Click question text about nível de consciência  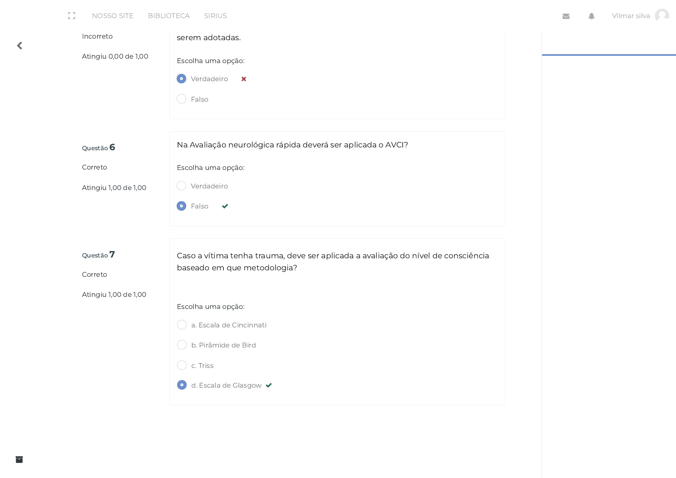(x=333, y=261)
